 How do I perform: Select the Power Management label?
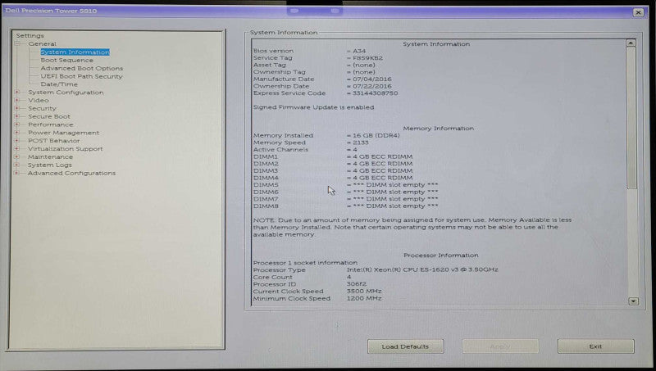pyautogui.click(x=64, y=133)
